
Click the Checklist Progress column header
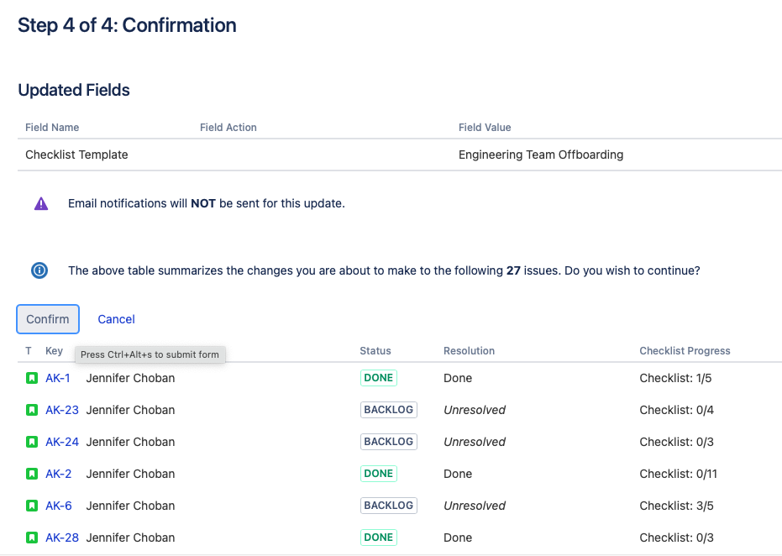point(685,351)
